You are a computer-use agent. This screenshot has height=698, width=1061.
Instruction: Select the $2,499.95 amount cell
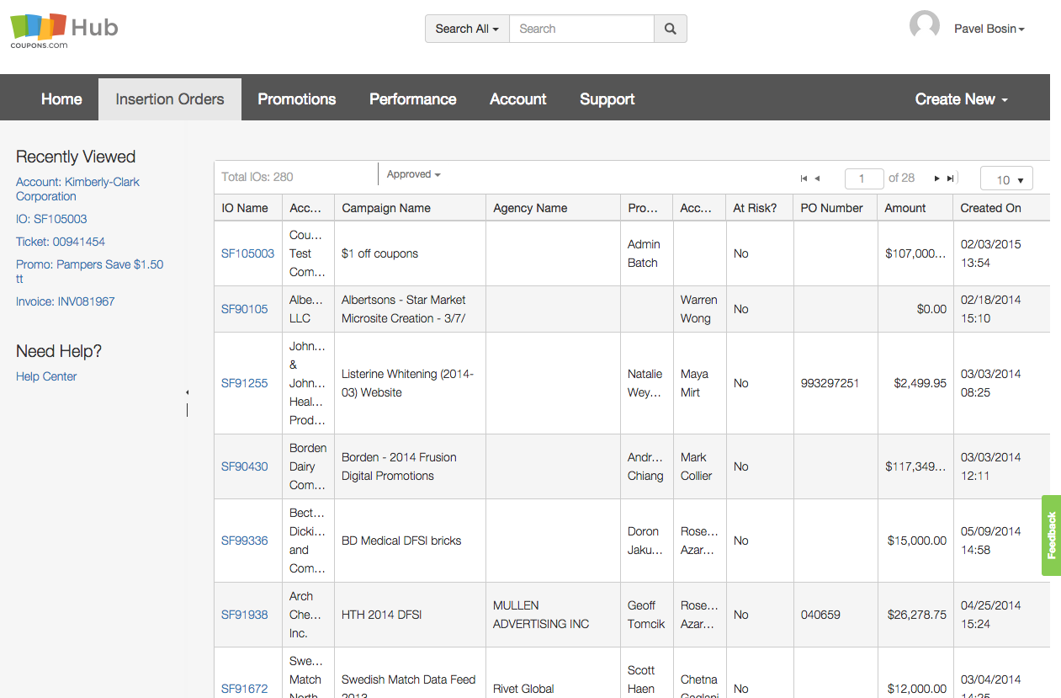[915, 383]
